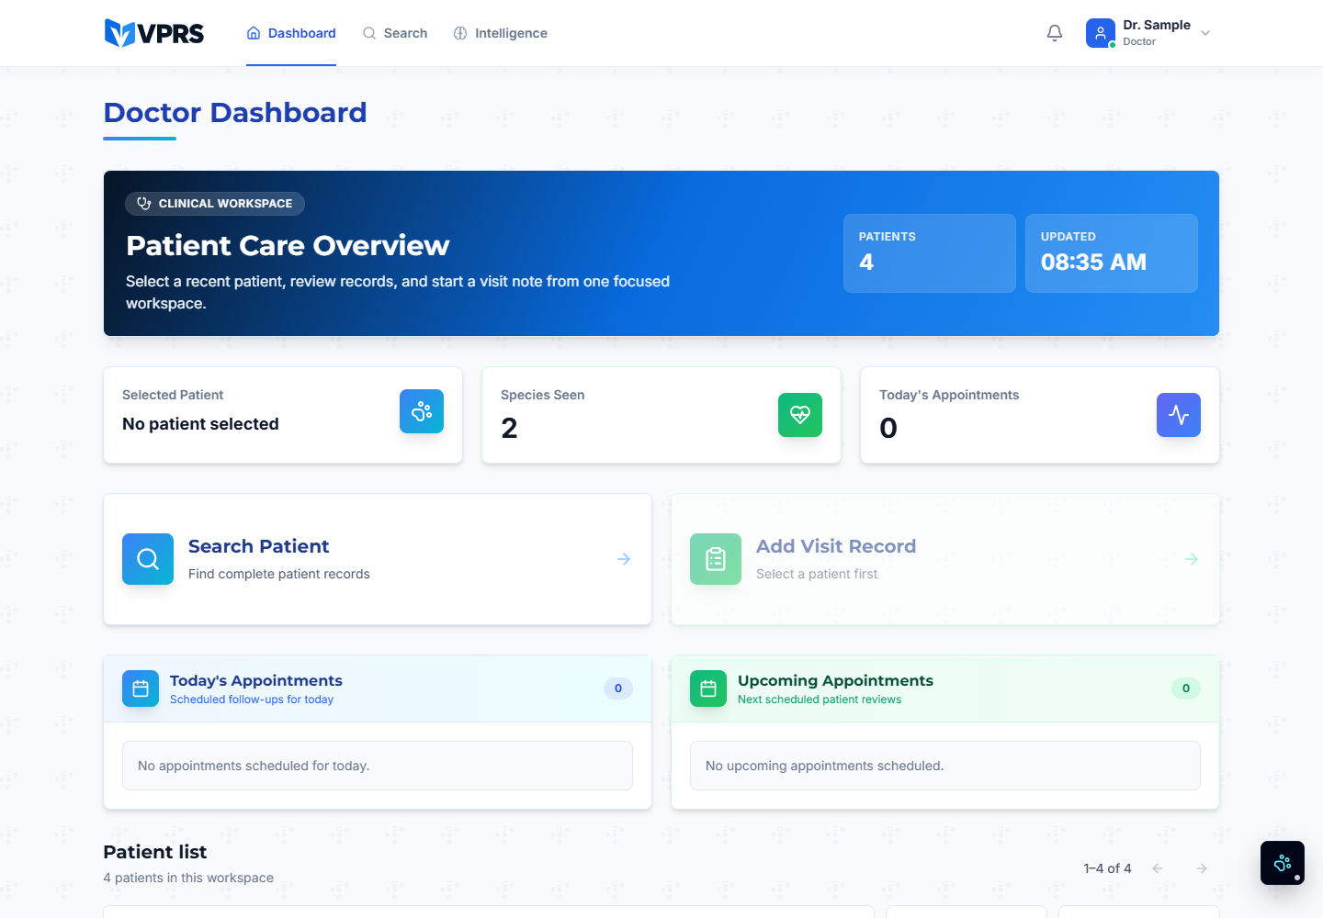Switch to the Dashboard tab
Screen dimensions: 1323x918
(291, 33)
